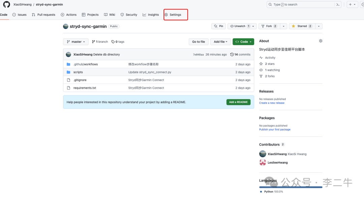Click the scripts folder icon
This screenshot has height=197, width=364.
[68, 72]
